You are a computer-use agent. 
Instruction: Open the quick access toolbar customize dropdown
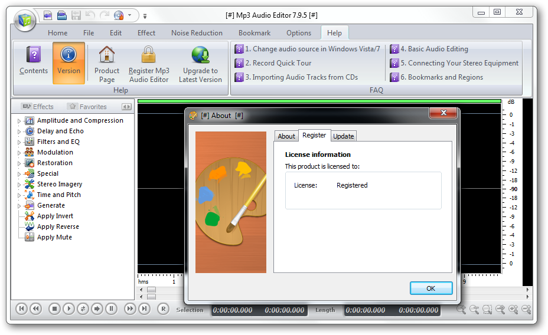pyautogui.click(x=145, y=16)
